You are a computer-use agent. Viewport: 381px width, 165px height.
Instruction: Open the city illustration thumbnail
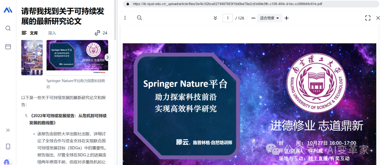[x=32, y=58]
